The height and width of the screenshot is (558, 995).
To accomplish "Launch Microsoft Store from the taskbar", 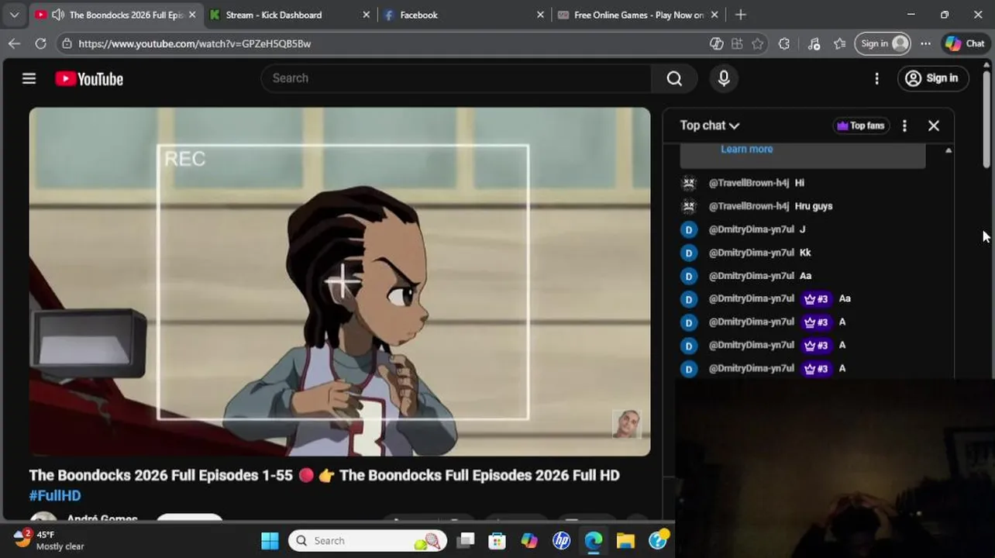I will [x=497, y=541].
